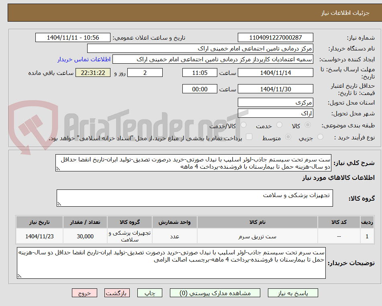Click the چاپ print button

tap(150, 293)
